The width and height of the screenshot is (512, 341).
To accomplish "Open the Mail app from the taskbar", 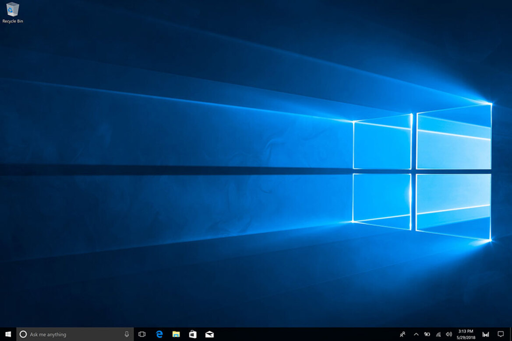I will click(209, 334).
